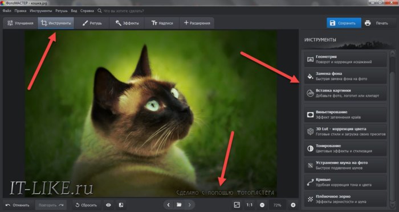Set zoom to 1:1
This screenshot has width=399, height=212.
[250, 205]
